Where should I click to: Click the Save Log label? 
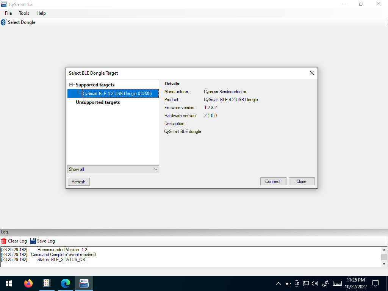(x=46, y=241)
